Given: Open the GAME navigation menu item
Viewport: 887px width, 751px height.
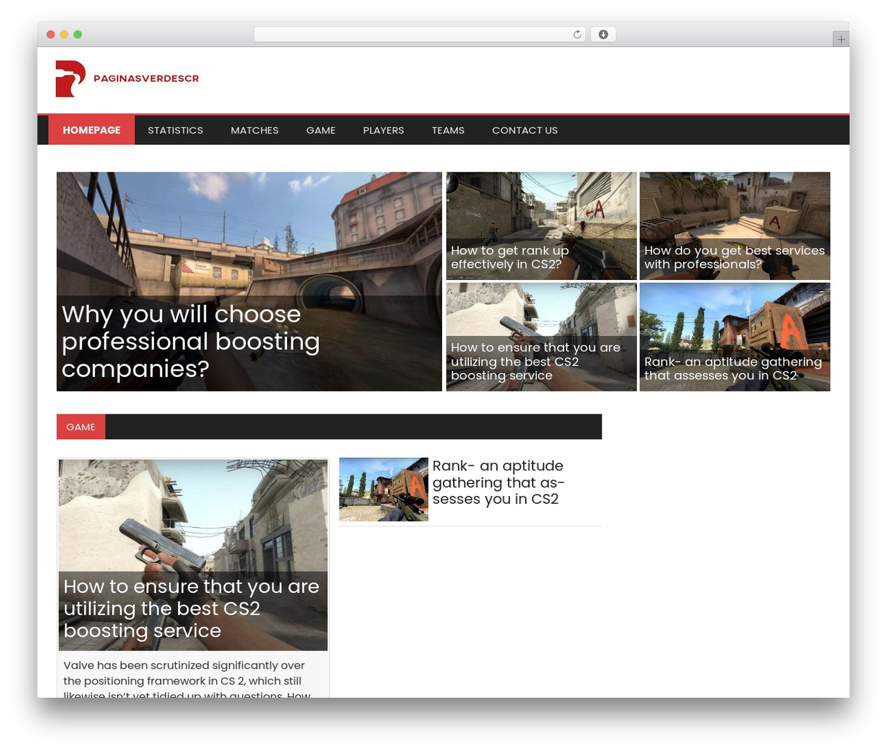Looking at the screenshot, I should point(321,130).
